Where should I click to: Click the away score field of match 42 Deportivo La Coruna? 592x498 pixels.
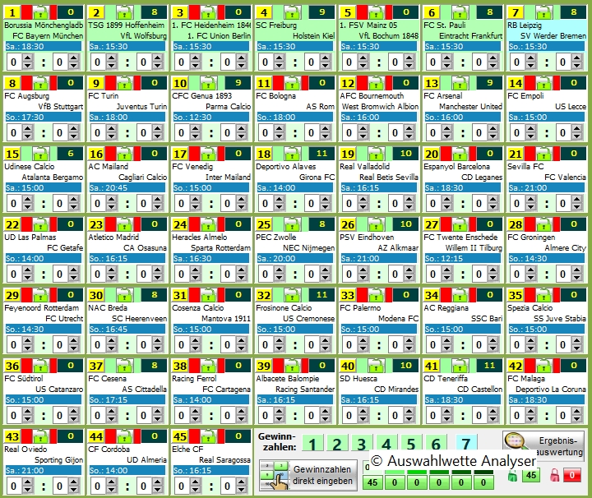562,415
